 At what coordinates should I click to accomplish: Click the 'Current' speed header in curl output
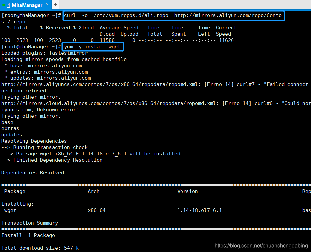point(226,28)
